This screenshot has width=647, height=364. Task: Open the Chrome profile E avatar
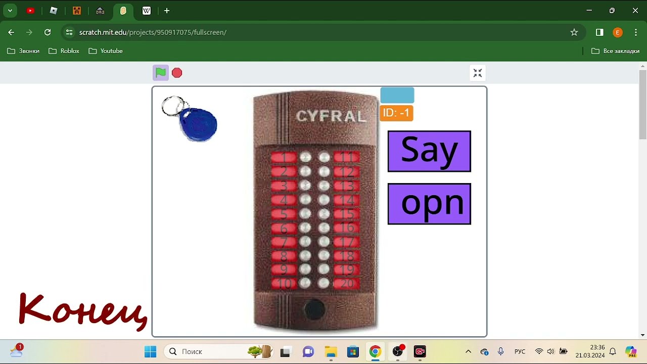[x=618, y=32]
